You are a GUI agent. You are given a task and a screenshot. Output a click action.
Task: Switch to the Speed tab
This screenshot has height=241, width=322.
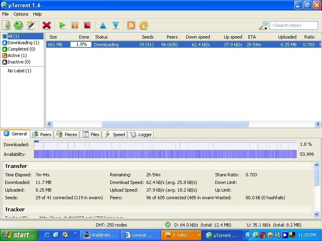(x=115, y=134)
